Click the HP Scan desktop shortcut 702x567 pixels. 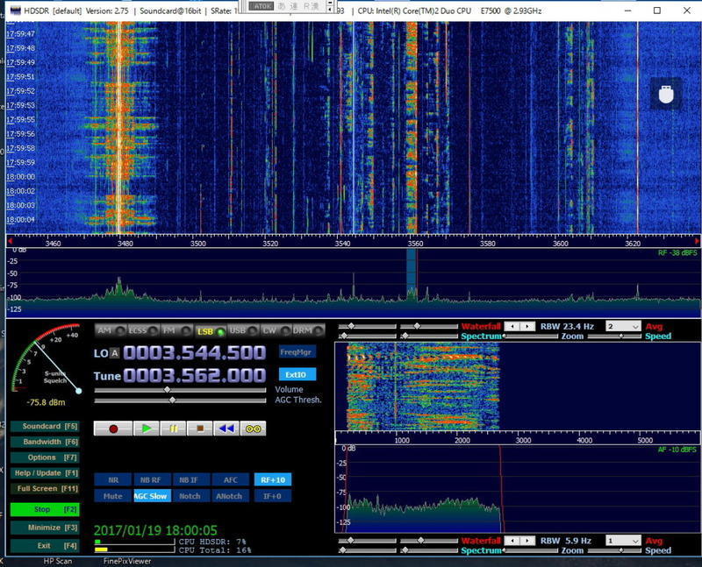(x=58, y=561)
